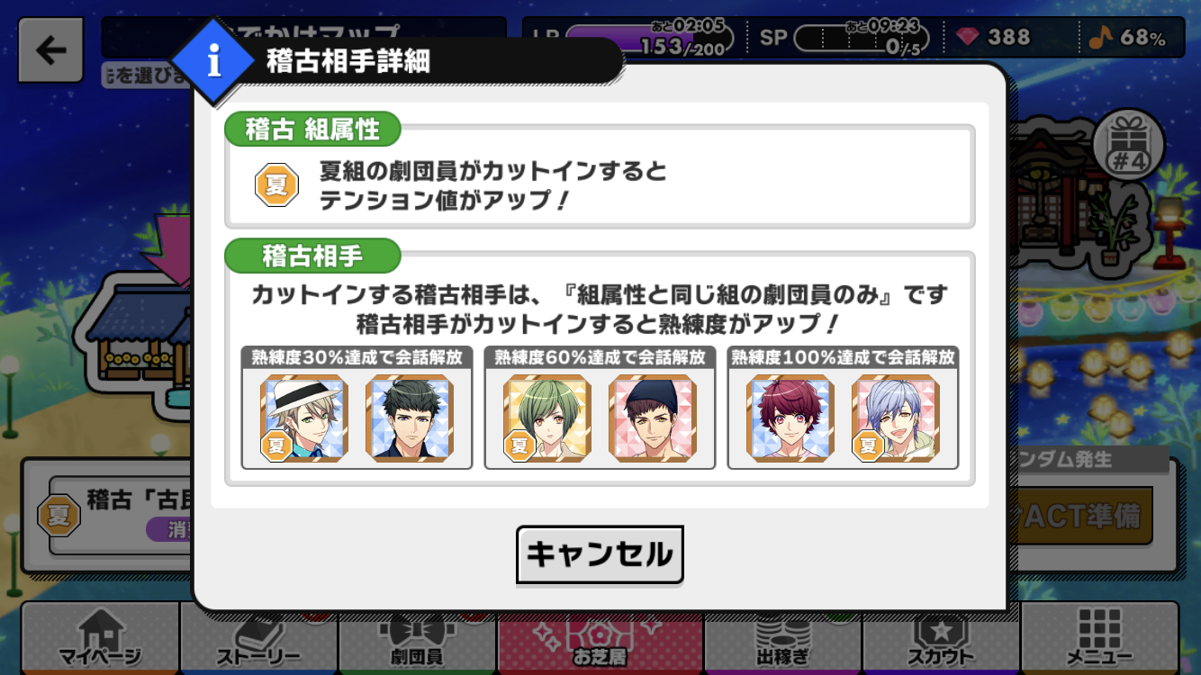Open スカウト tab

click(942, 637)
